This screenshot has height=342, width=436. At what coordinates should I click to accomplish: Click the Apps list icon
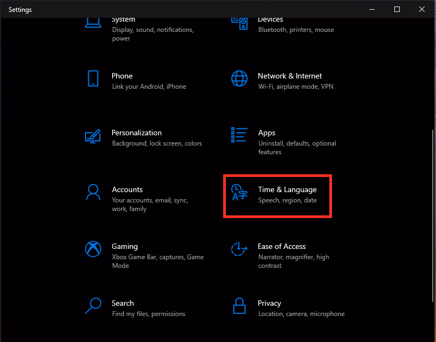[239, 135]
